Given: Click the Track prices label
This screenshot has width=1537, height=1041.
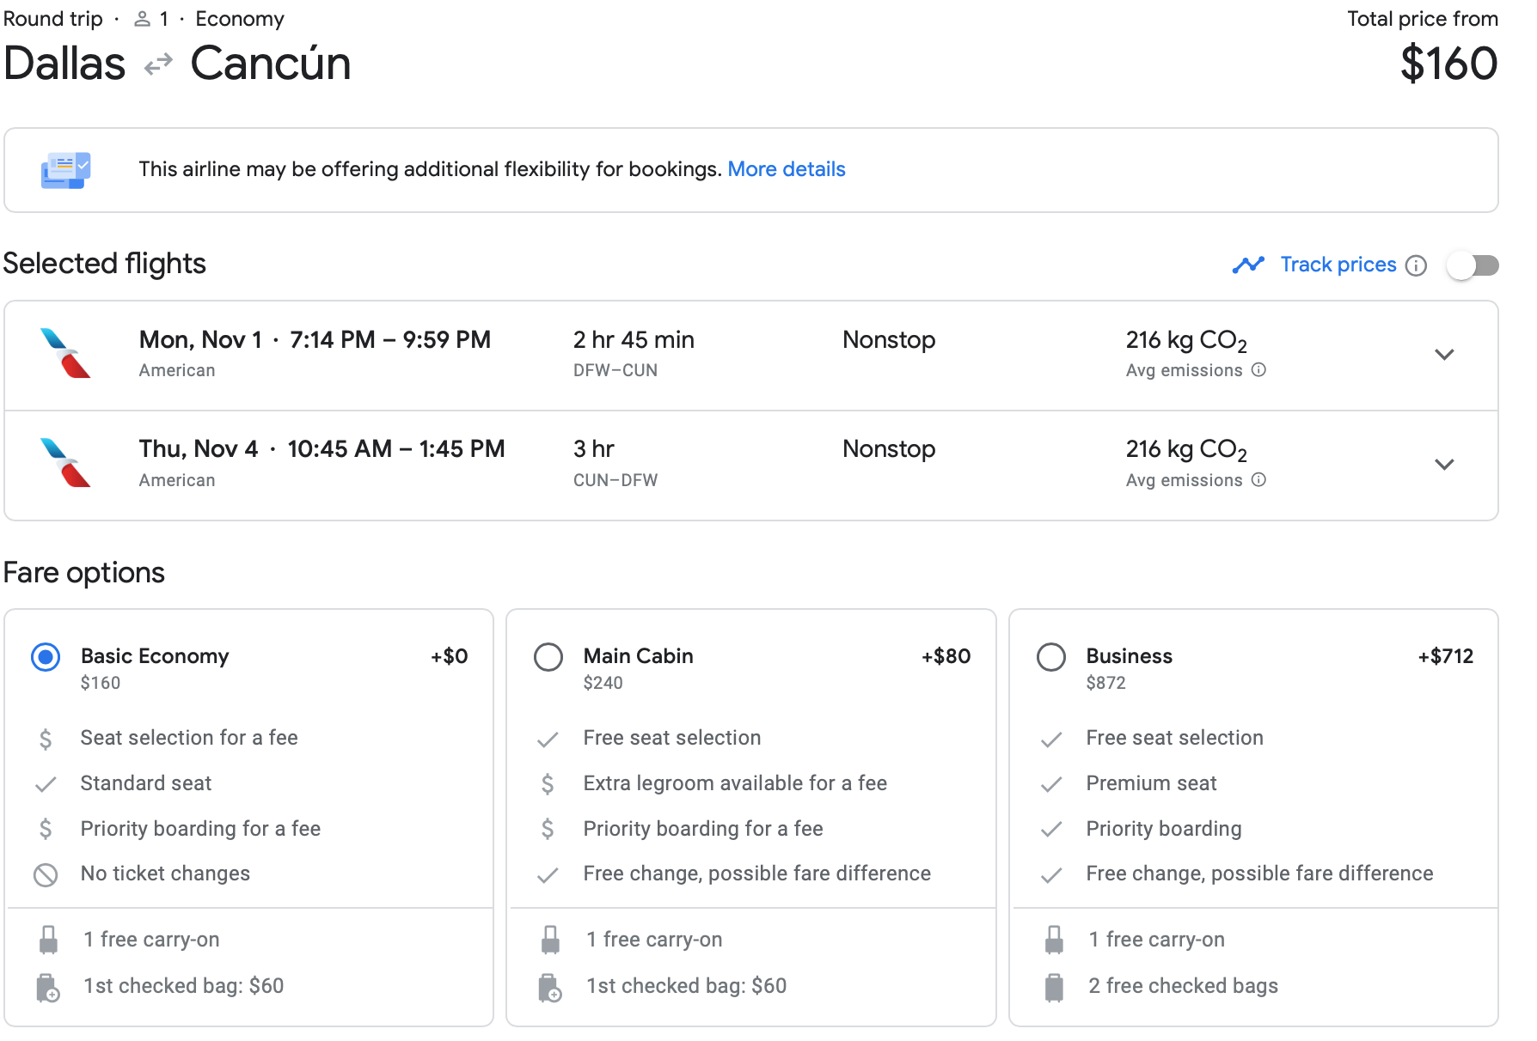Looking at the screenshot, I should point(1338,265).
